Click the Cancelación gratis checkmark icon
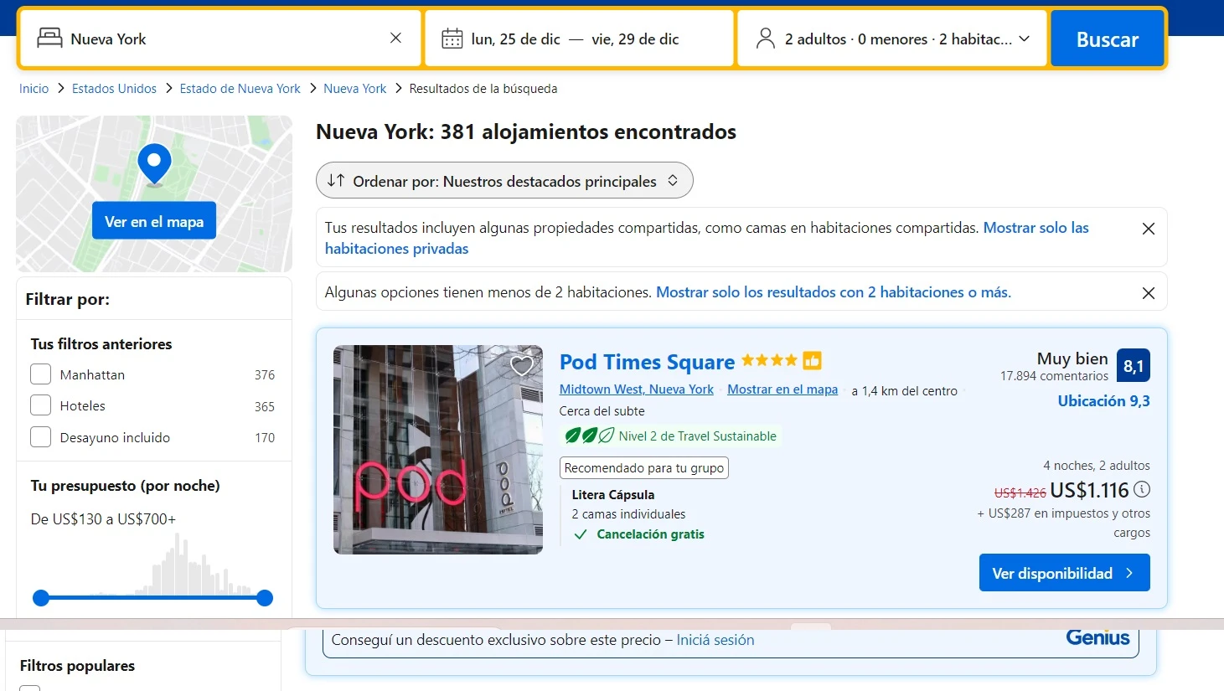The width and height of the screenshot is (1224, 691). (x=580, y=534)
